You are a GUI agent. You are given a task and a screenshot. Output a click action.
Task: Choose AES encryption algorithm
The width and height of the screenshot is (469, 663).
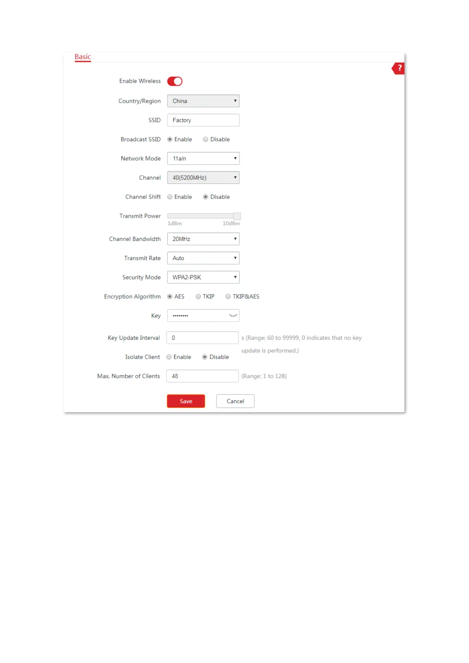(x=170, y=296)
